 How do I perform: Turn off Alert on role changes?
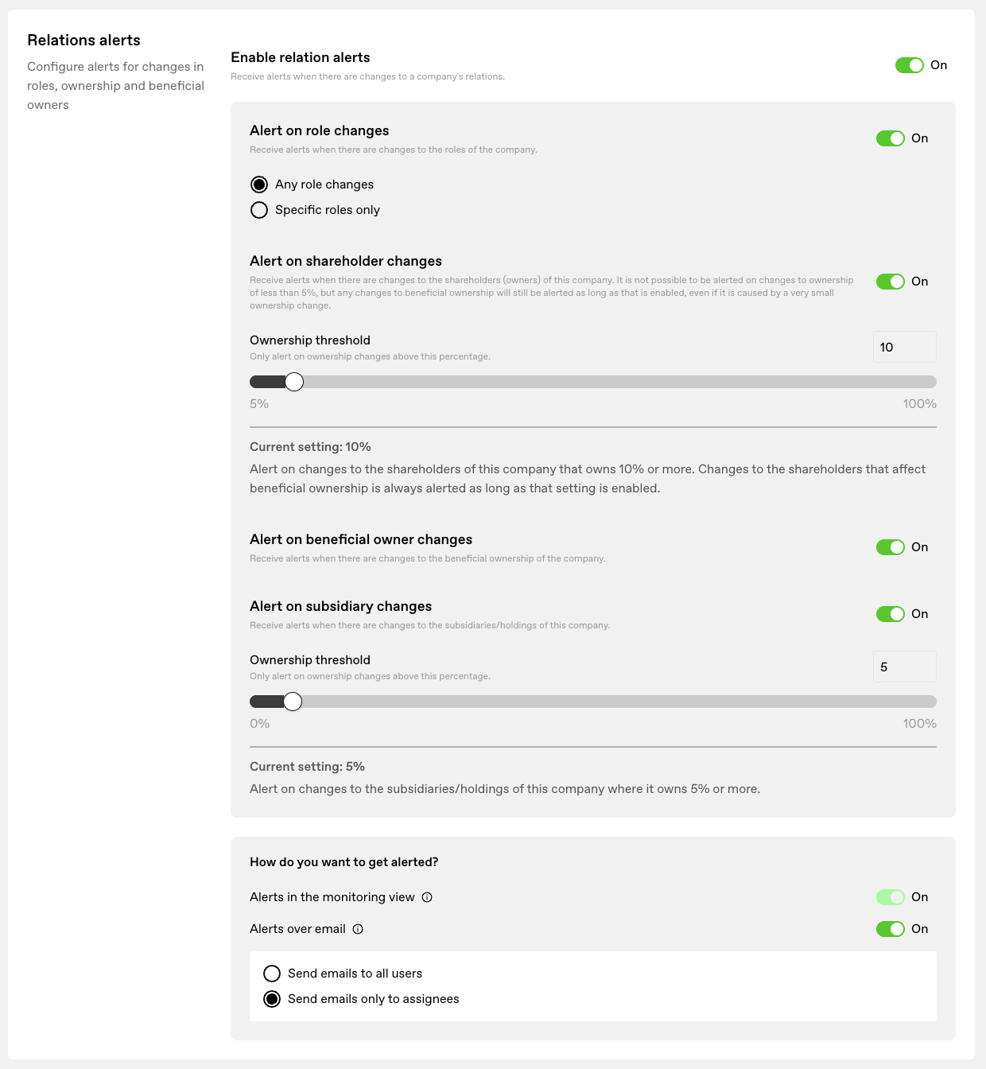tap(891, 138)
